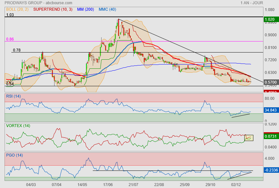Click the RSI (14) panel label
The width and height of the screenshot is (279, 188).
pyautogui.click(x=13, y=96)
